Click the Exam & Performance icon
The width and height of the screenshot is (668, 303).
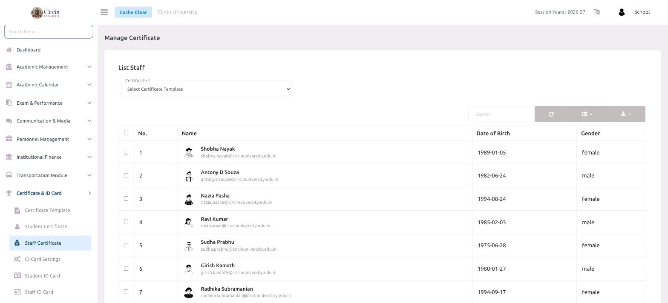(x=9, y=103)
